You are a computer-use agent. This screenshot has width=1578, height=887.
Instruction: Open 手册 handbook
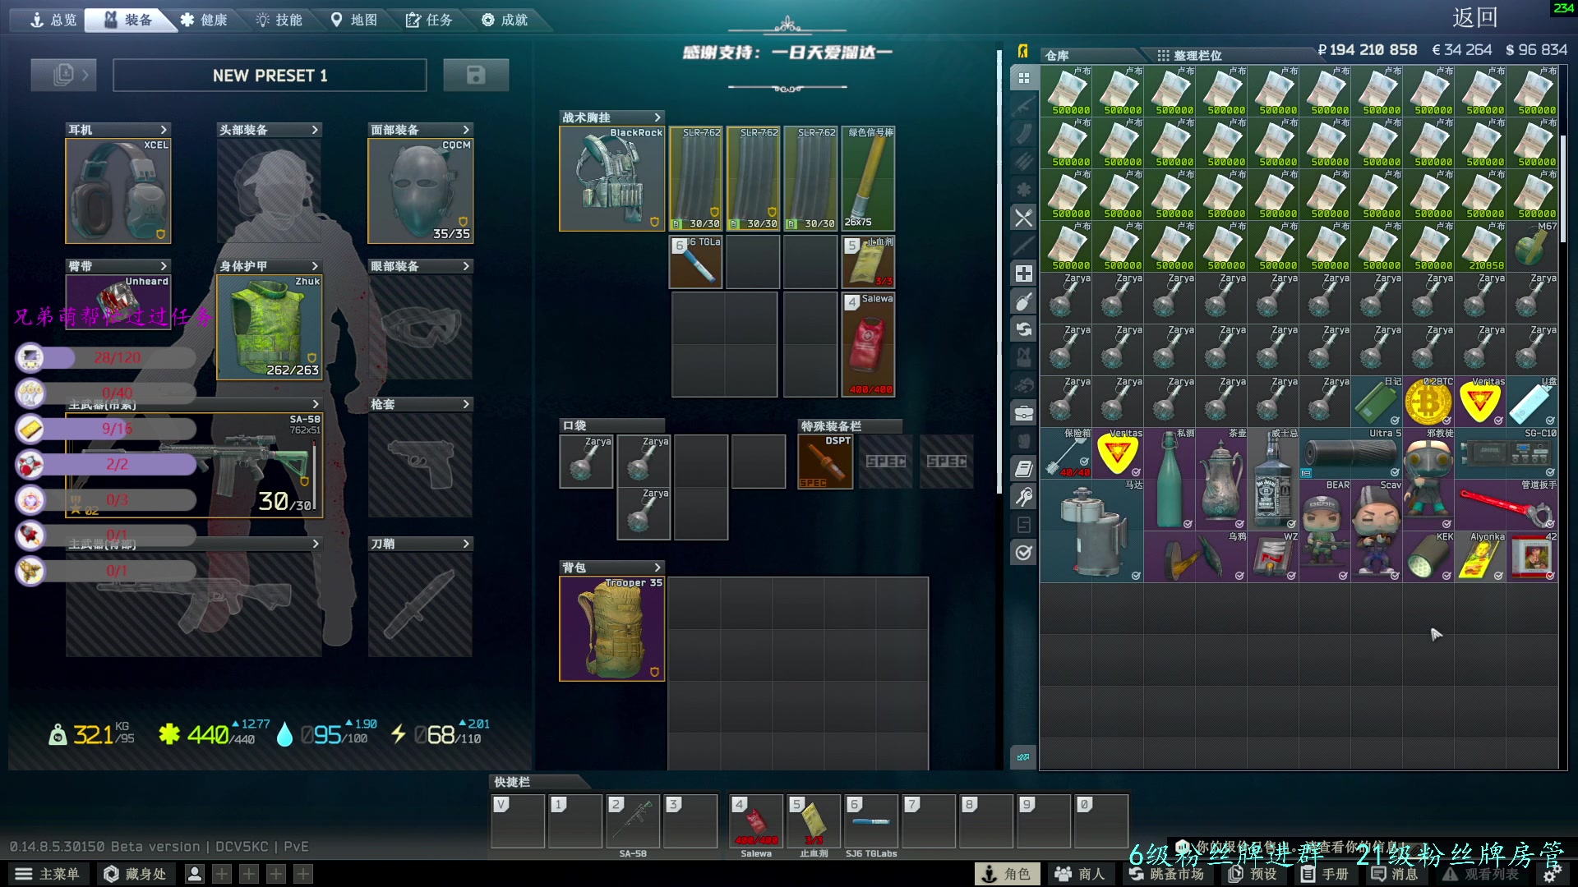point(1325,874)
